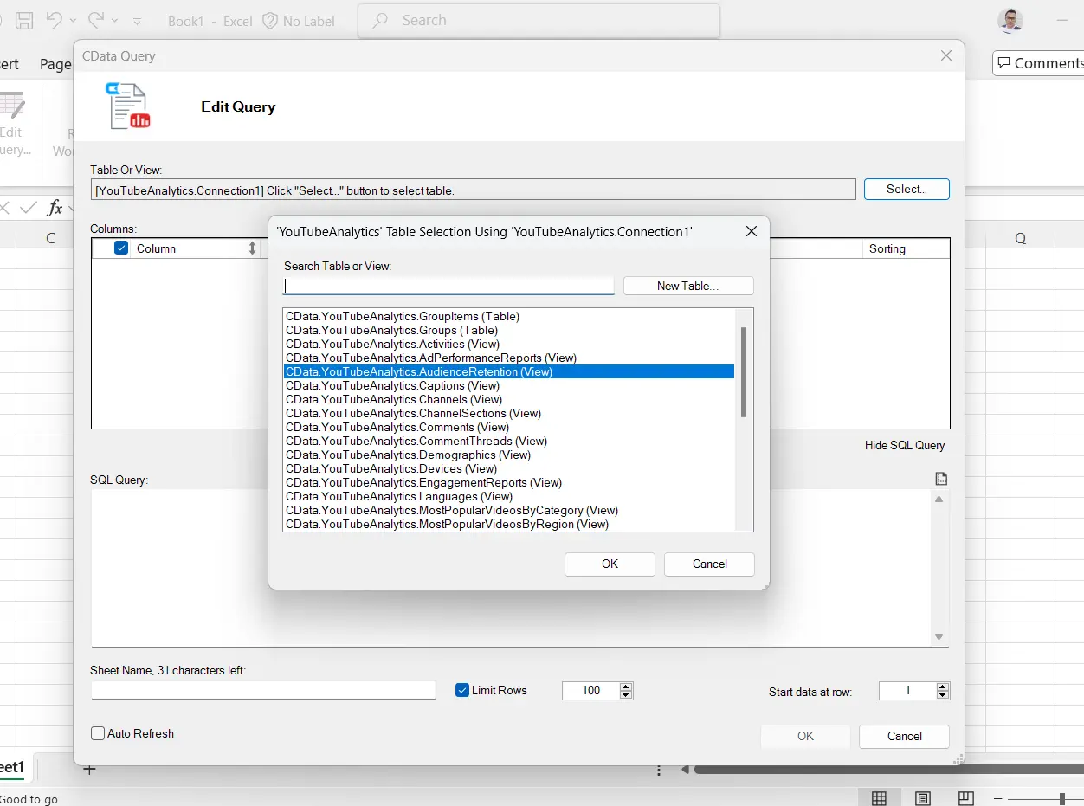This screenshot has height=806, width=1084.
Task: Click the column sort arrows icon
Action: 252,248
